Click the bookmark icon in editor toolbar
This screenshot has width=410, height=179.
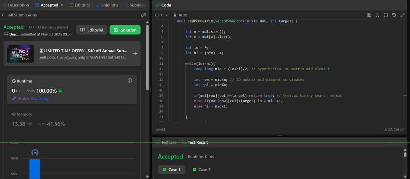pos(377,15)
